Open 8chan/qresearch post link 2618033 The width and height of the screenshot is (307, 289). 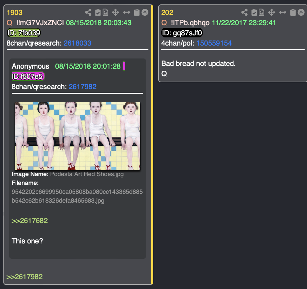pyautogui.click(x=77, y=43)
